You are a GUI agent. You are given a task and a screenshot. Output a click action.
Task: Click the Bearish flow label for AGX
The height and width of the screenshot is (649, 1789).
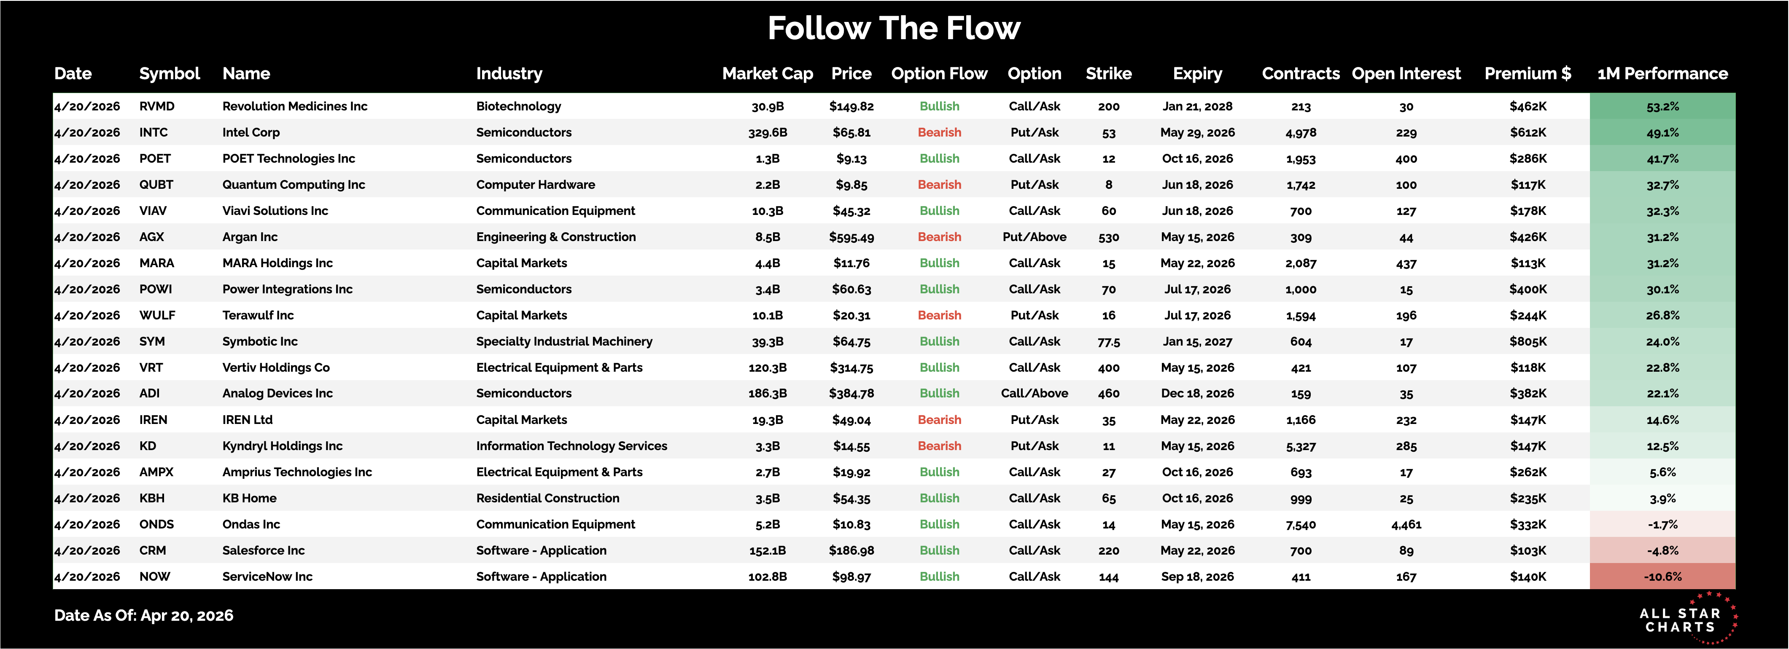coord(939,237)
